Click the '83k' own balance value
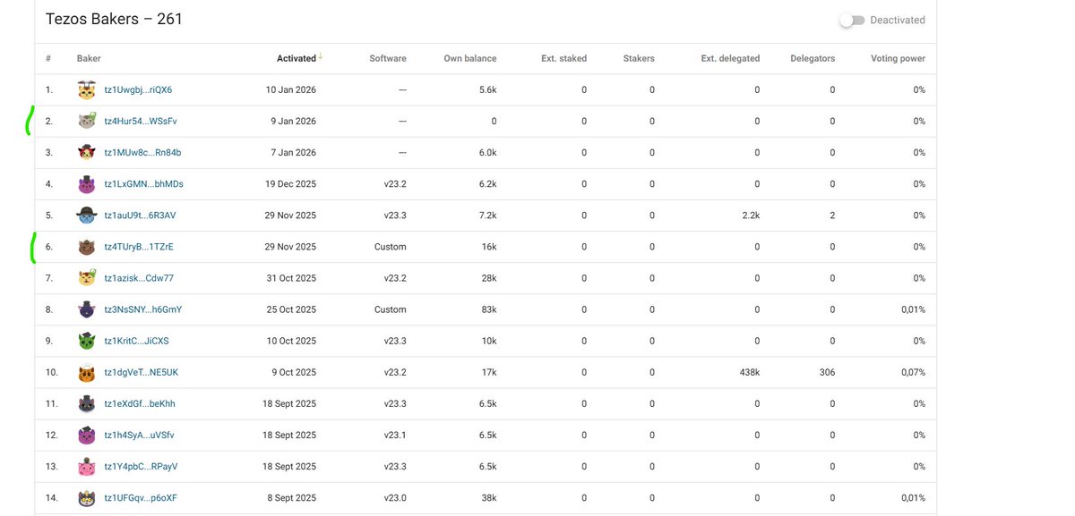Image resolution: width=1075 pixels, height=516 pixels. [488, 309]
